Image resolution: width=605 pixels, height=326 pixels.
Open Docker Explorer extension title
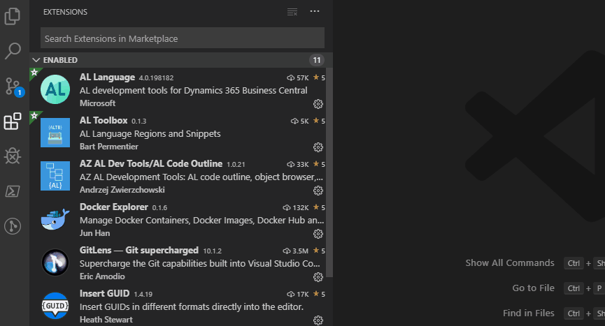pos(114,207)
